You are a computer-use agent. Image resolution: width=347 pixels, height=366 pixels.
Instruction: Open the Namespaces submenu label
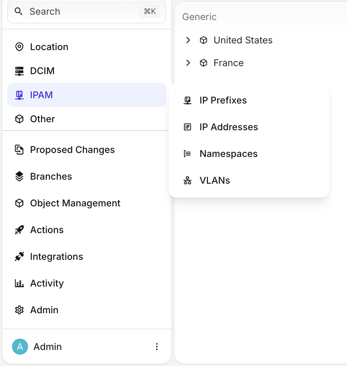pos(229,154)
